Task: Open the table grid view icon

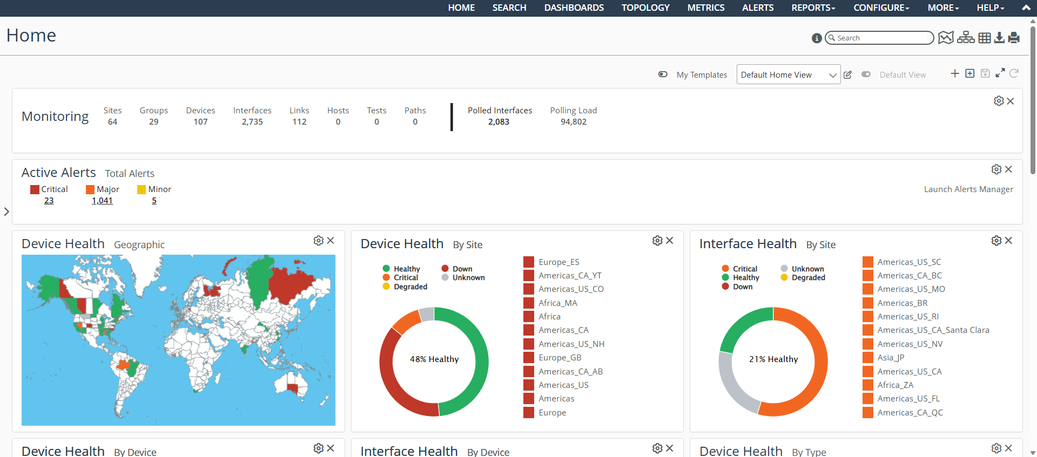Action: click(x=985, y=38)
